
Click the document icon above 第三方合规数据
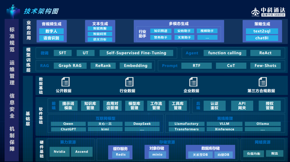pyautogui.click(x=262, y=82)
